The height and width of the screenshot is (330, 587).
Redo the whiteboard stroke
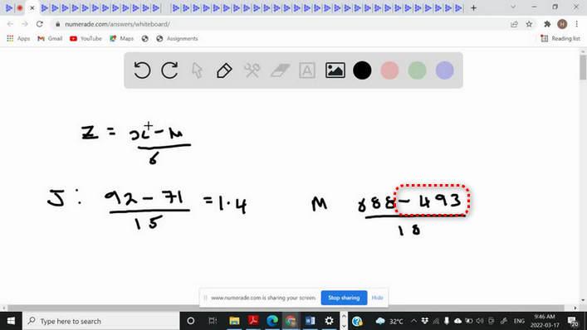(x=169, y=70)
